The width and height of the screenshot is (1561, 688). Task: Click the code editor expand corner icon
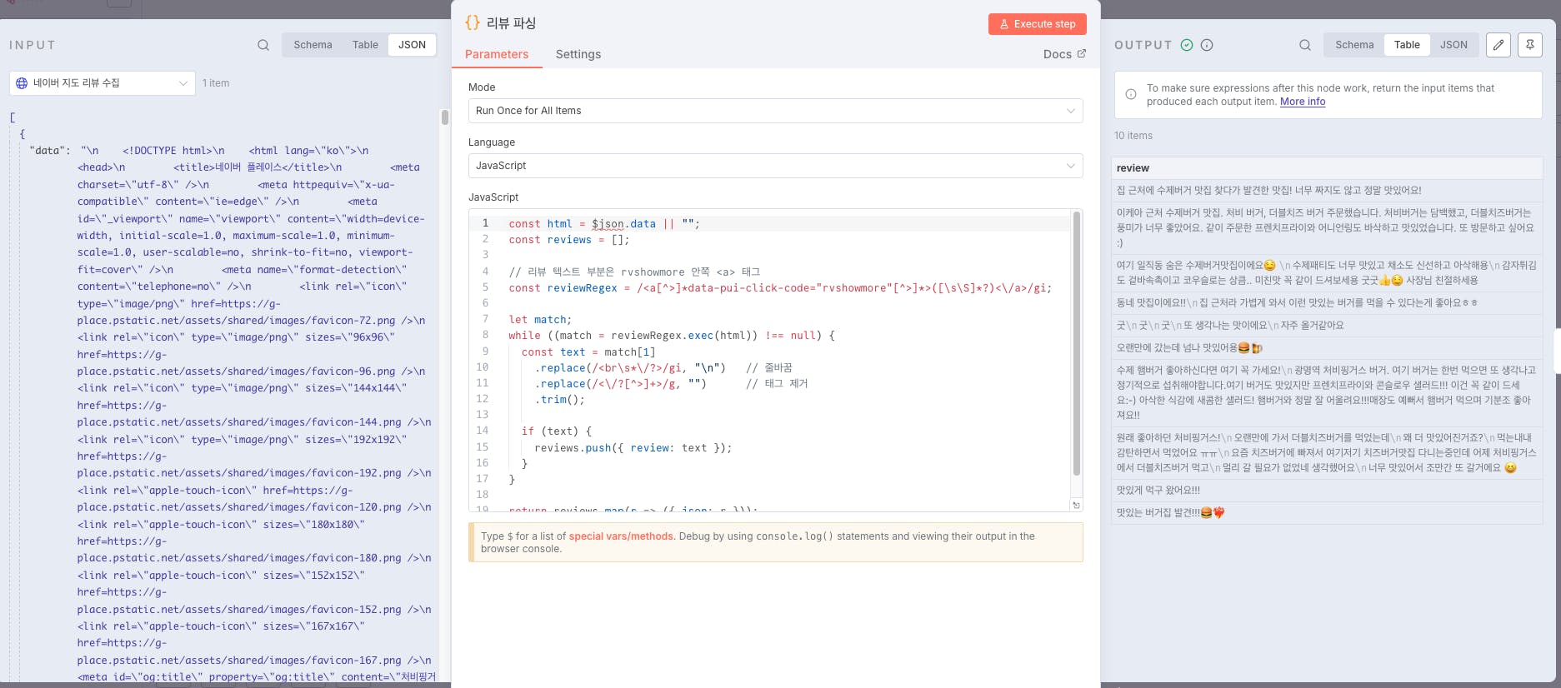tap(1076, 505)
